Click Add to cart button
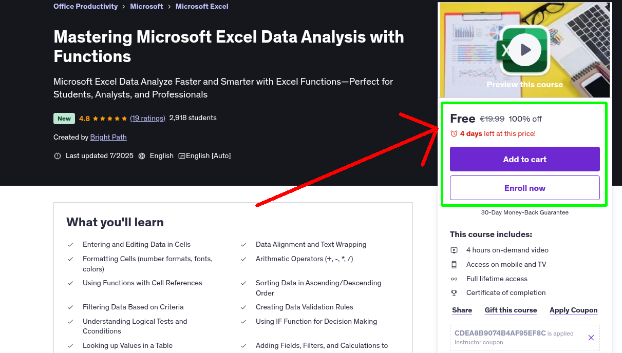 525,159
